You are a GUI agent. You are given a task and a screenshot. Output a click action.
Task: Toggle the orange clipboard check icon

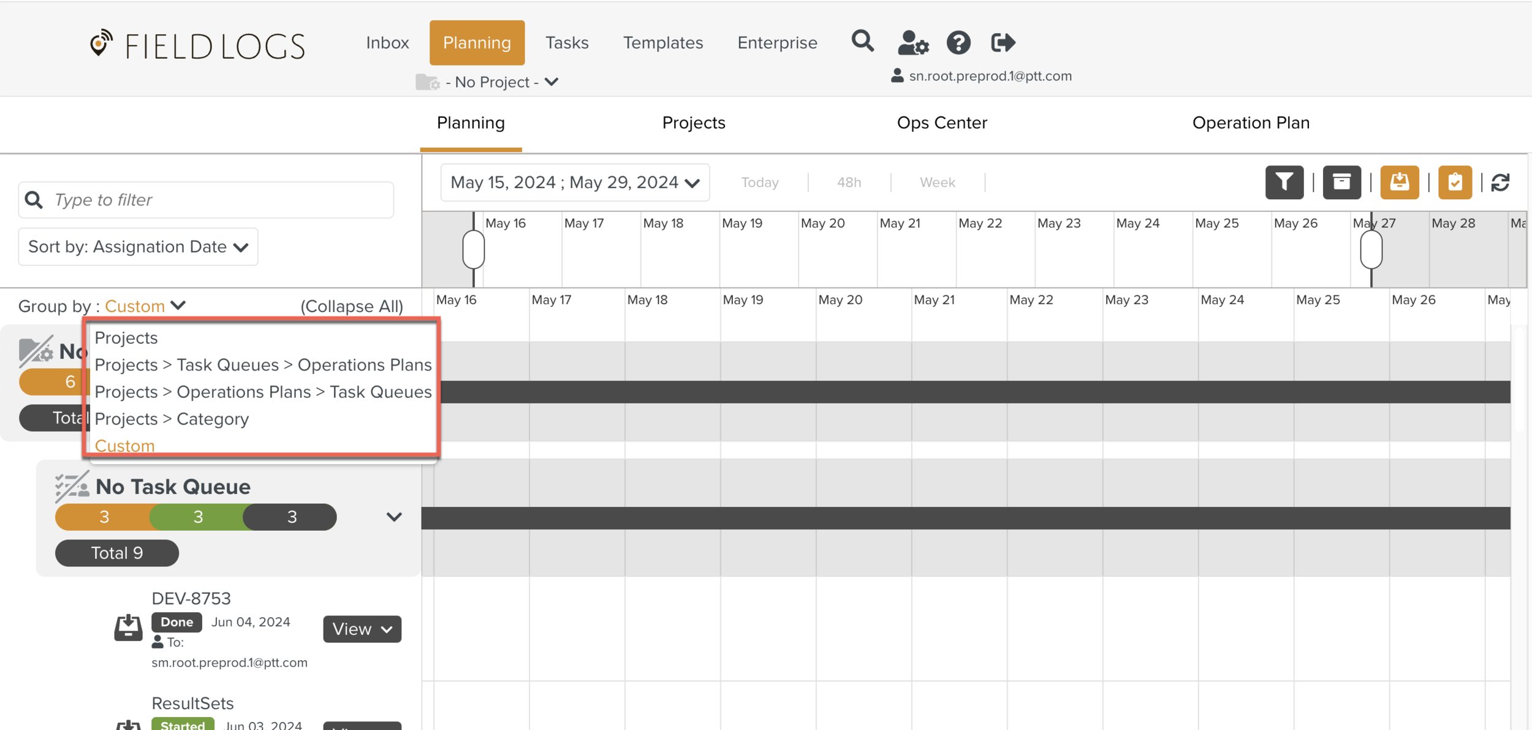click(x=1455, y=182)
